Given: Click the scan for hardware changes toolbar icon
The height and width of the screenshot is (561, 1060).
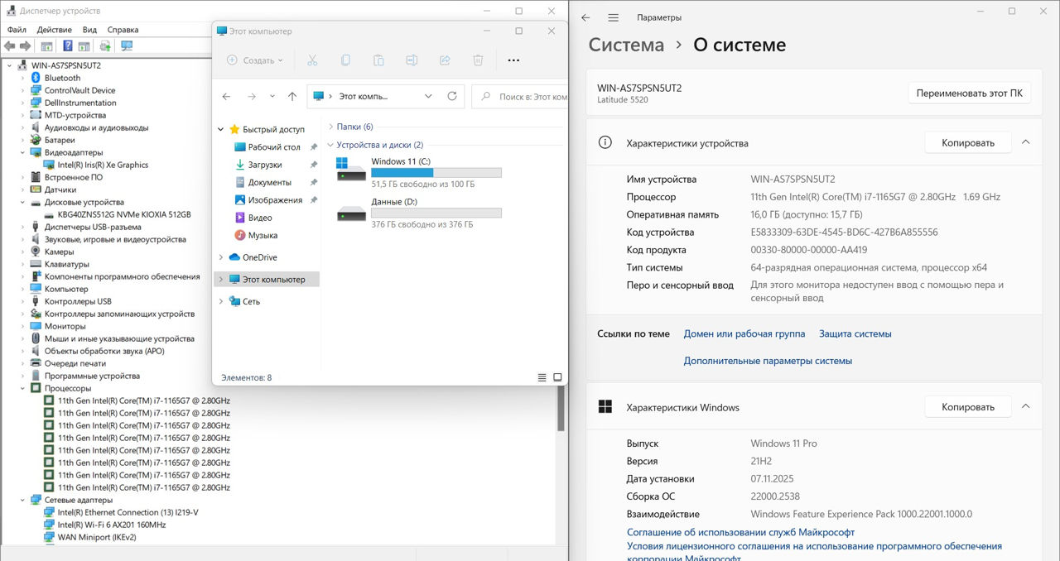Looking at the screenshot, I should click(x=127, y=46).
